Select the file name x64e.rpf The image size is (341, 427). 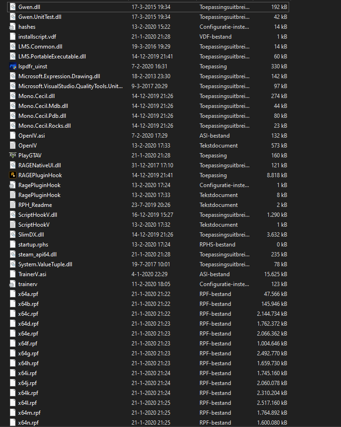pos(28,334)
